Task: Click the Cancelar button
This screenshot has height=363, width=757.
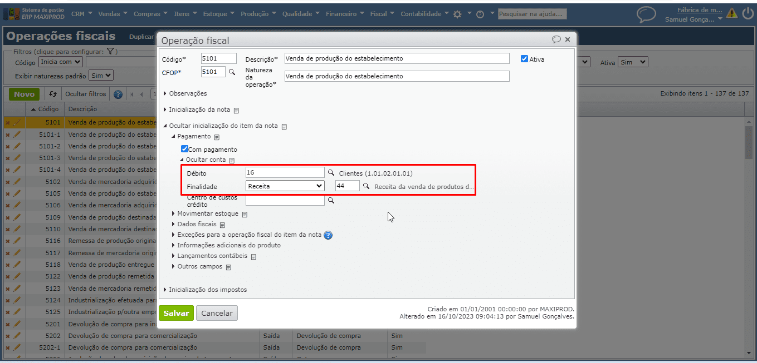Action: click(x=217, y=313)
